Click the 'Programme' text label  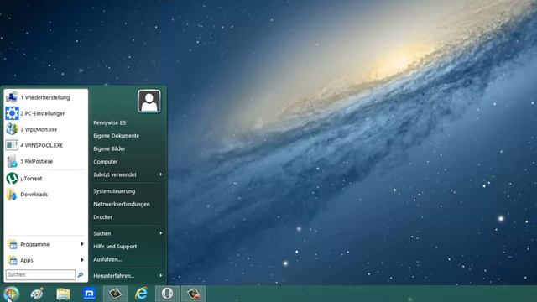[x=35, y=244]
